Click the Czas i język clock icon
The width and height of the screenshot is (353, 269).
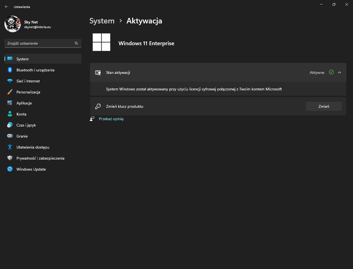coord(10,125)
